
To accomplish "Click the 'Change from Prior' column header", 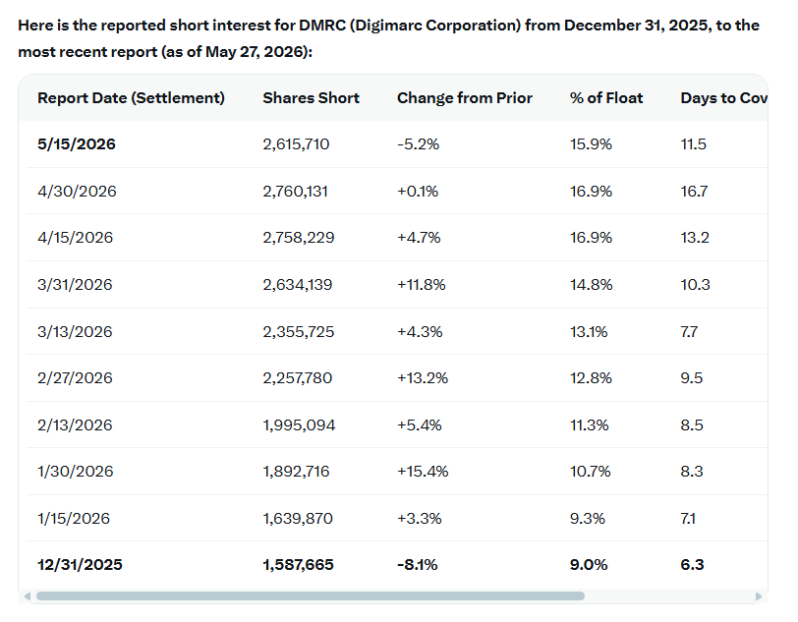I will tap(465, 97).
